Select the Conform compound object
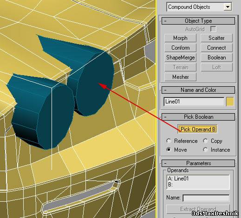 (x=180, y=48)
